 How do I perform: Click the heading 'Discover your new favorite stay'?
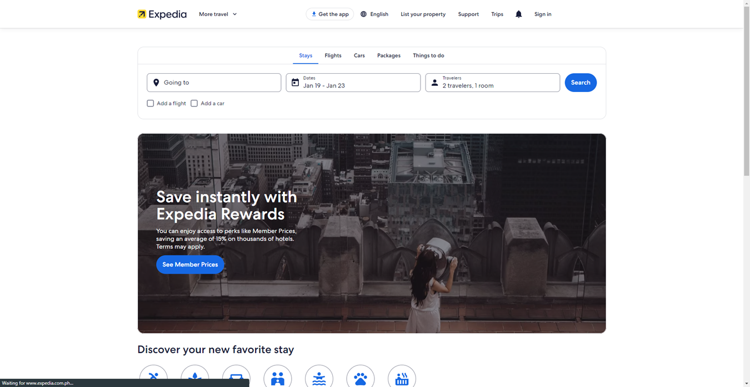[216, 349]
